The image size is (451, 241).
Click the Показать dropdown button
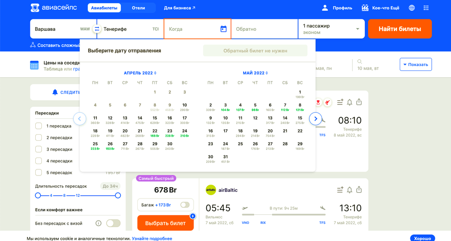click(x=416, y=65)
